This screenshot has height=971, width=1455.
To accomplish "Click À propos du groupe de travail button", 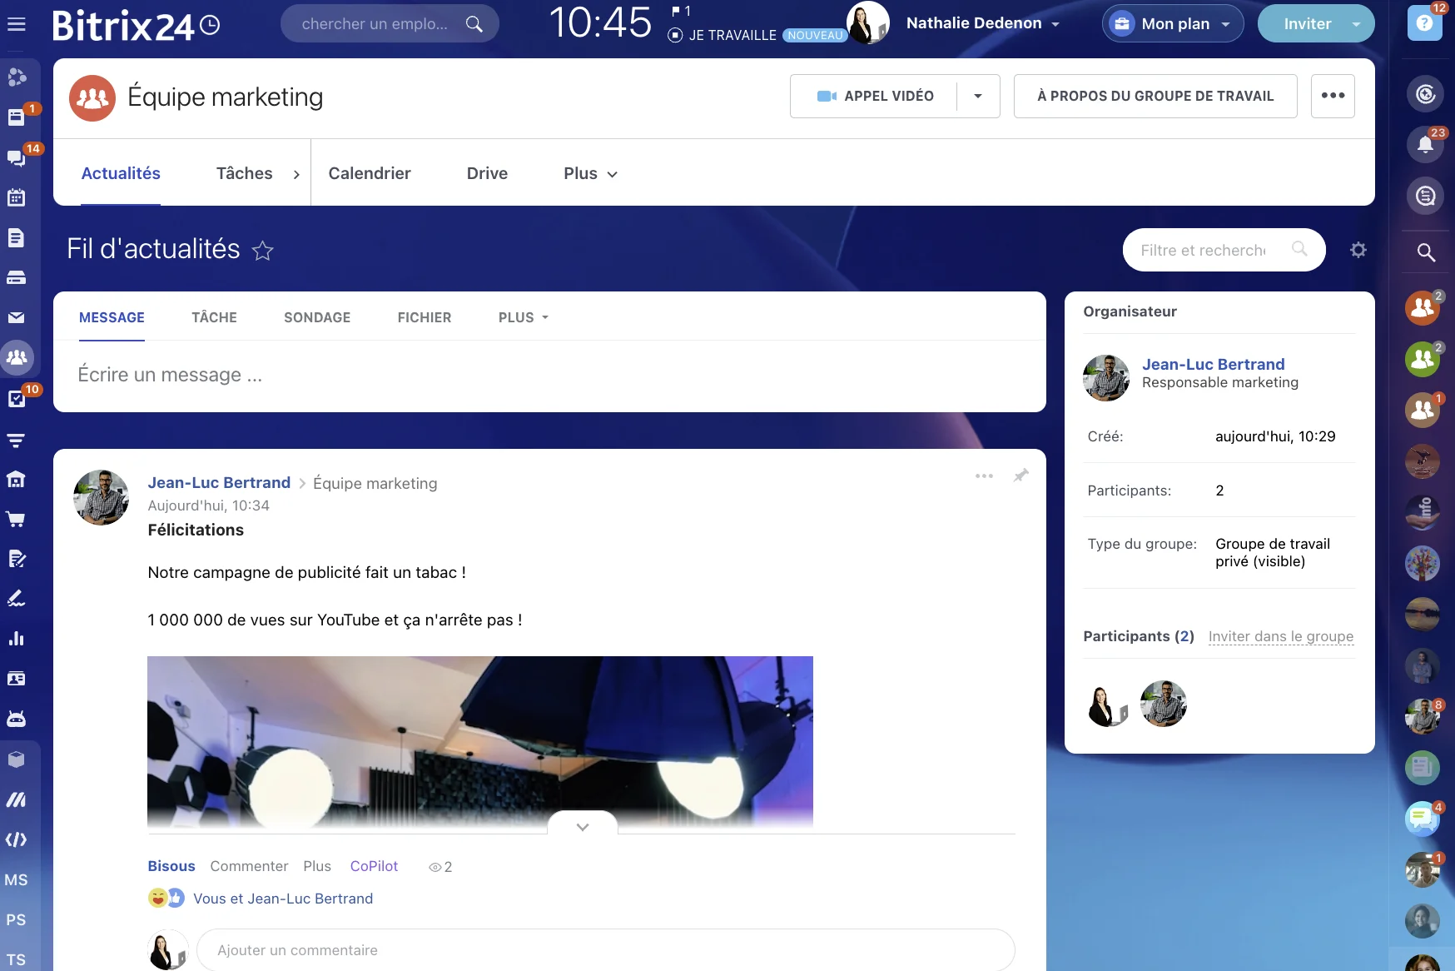I will [1155, 96].
